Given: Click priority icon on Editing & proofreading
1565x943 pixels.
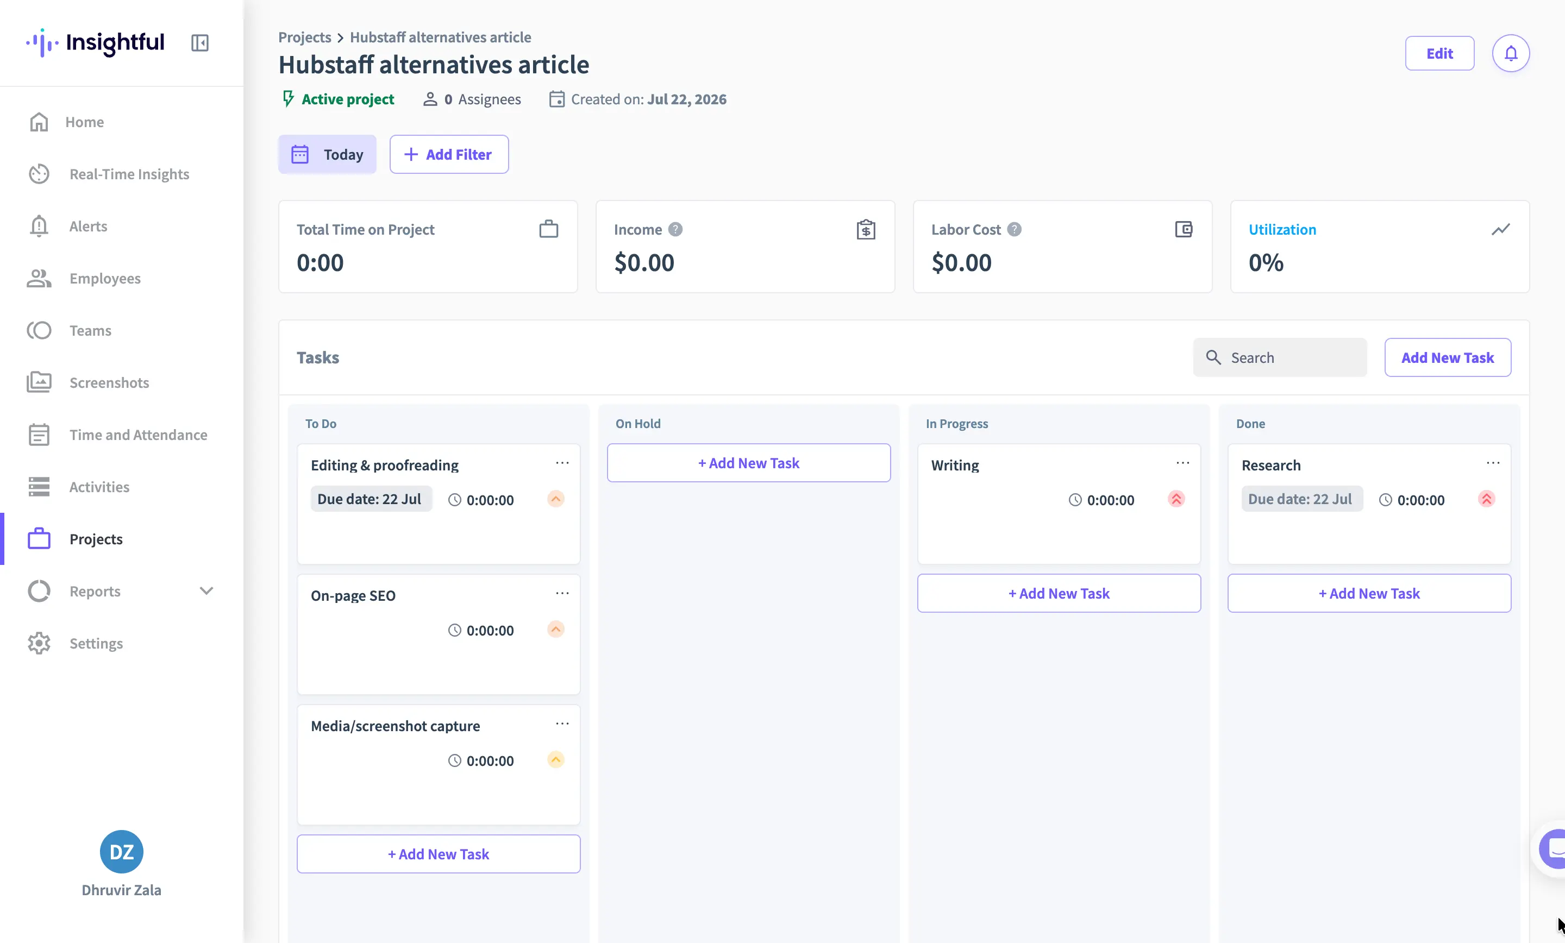Looking at the screenshot, I should pyautogui.click(x=556, y=499).
